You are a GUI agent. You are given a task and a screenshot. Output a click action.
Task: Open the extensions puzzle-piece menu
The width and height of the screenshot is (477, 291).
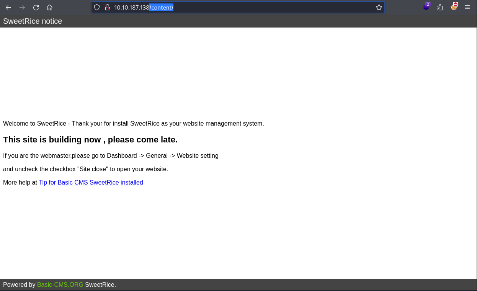click(x=440, y=7)
